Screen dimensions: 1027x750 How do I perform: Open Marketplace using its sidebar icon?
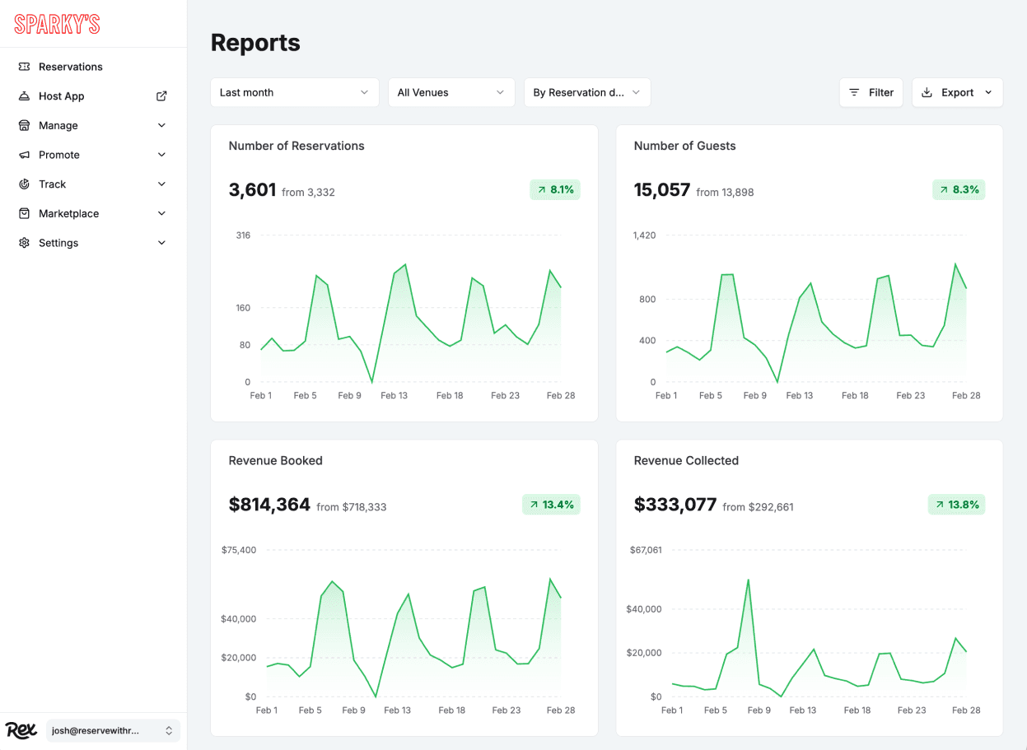(26, 213)
